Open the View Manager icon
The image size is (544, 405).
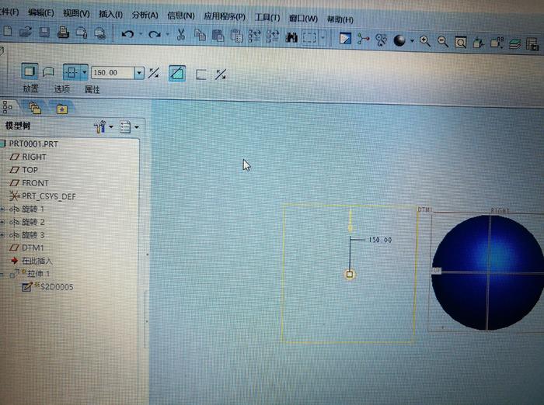pos(532,44)
